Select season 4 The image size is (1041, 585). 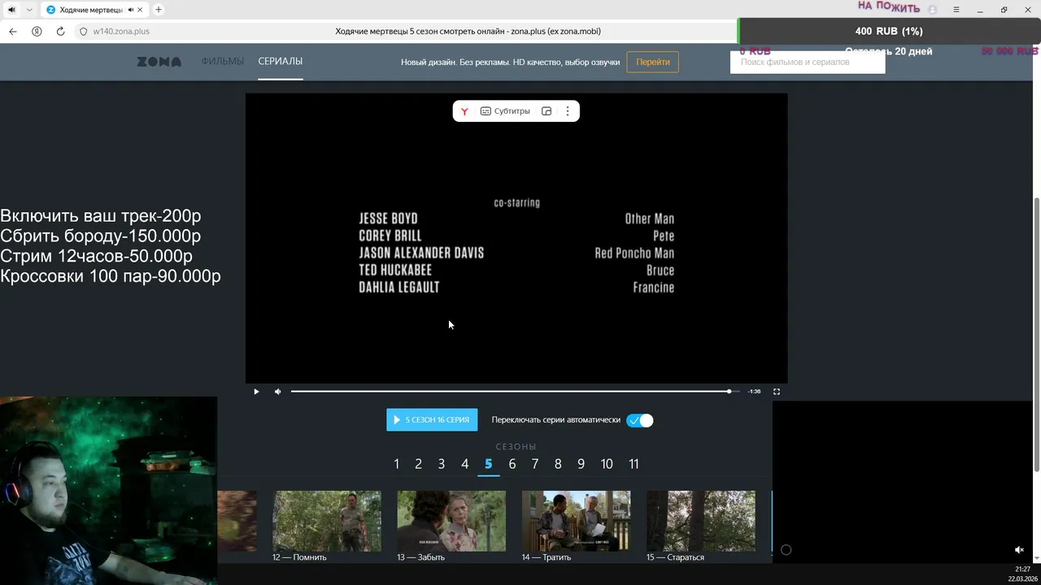[x=465, y=464]
